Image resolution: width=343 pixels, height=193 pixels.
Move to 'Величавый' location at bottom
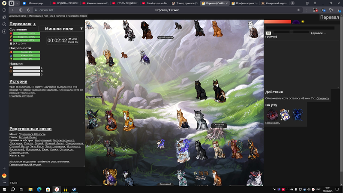(x=165, y=184)
